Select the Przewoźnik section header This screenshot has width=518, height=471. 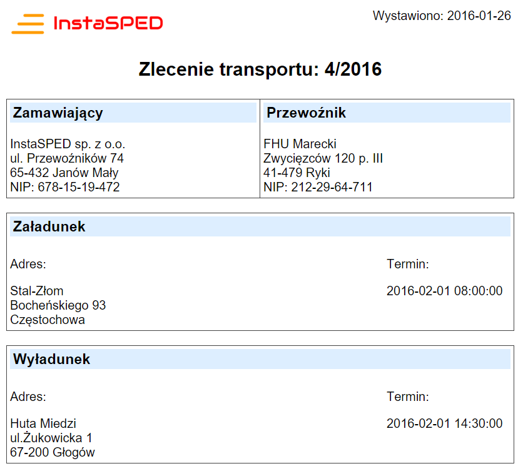click(x=307, y=113)
